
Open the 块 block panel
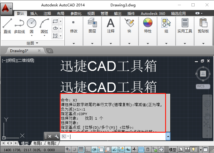pyautogui.click(x=129, y=31)
